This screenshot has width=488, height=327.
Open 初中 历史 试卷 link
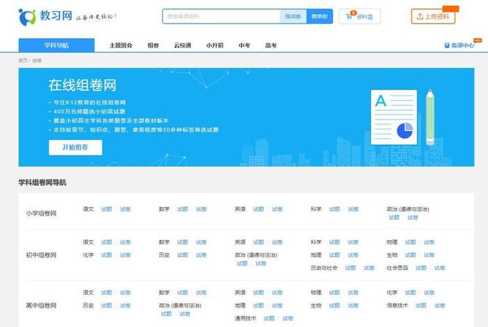(x=201, y=255)
